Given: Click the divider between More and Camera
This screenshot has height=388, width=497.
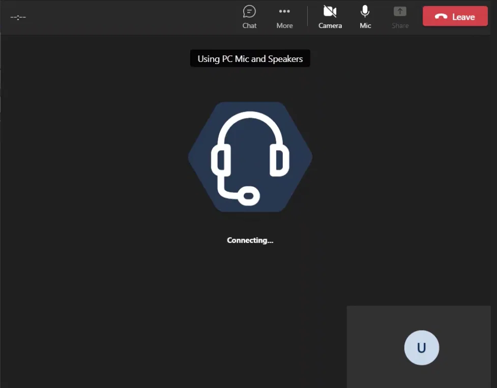Looking at the screenshot, I should coord(307,16).
